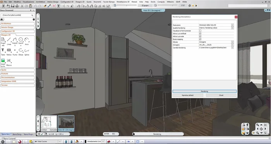The height and width of the screenshot is (144, 271).
Task: Open the Sfondo dropdown
Action: pos(232,42)
